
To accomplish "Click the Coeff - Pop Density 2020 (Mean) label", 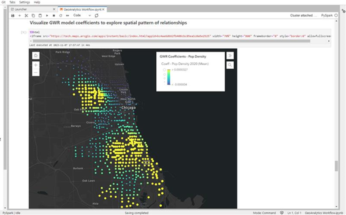I will tap(185, 64).
